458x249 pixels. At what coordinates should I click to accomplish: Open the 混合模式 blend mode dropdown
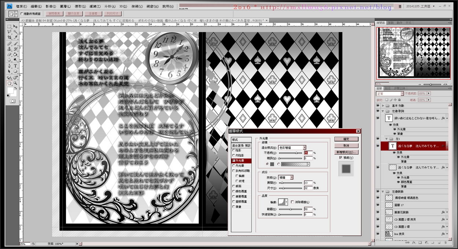pyautogui.click(x=292, y=147)
